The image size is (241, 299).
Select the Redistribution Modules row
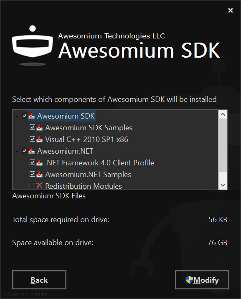[x=84, y=186]
